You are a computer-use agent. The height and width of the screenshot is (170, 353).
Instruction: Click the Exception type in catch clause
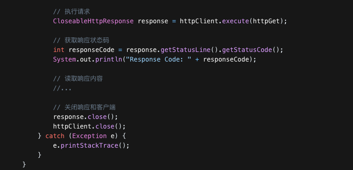tap(89, 136)
